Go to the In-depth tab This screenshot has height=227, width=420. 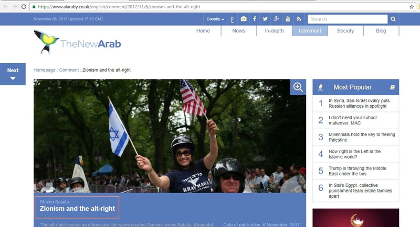coord(274,31)
